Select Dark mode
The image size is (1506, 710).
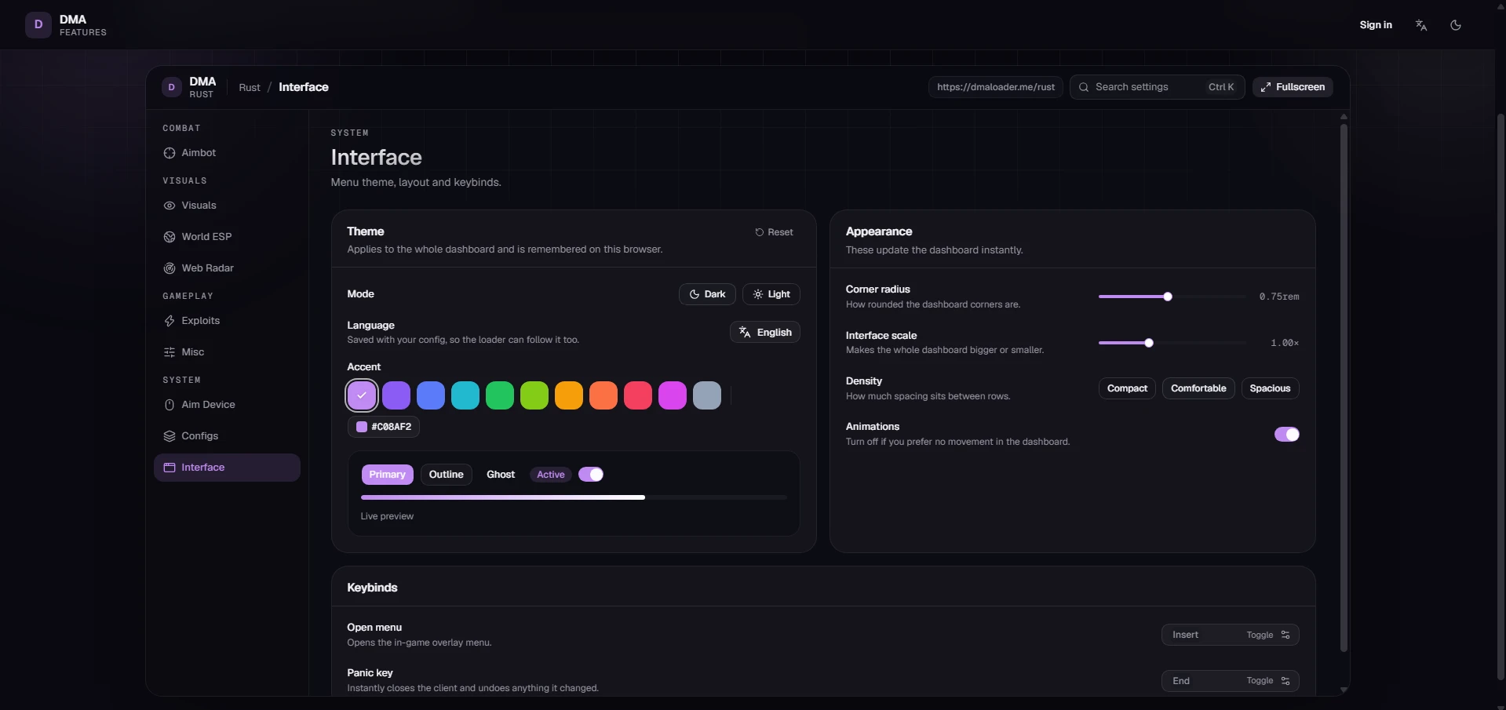(707, 294)
